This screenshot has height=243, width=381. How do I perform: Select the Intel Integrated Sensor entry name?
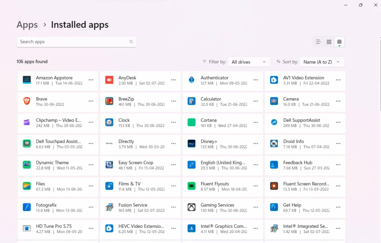point(305,226)
